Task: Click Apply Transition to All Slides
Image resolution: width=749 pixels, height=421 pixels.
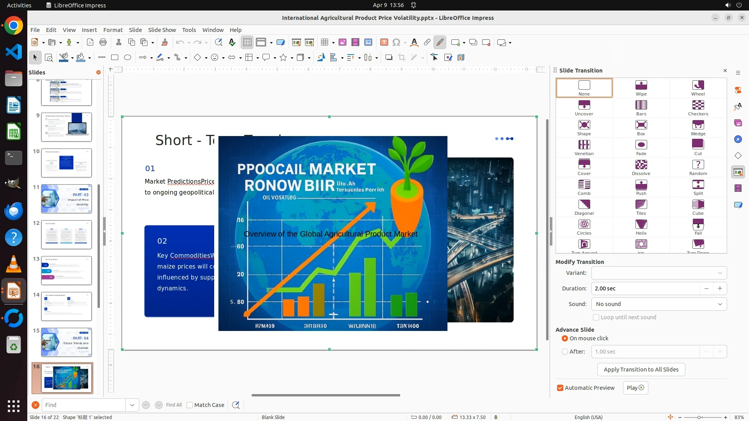Action: tap(641, 370)
